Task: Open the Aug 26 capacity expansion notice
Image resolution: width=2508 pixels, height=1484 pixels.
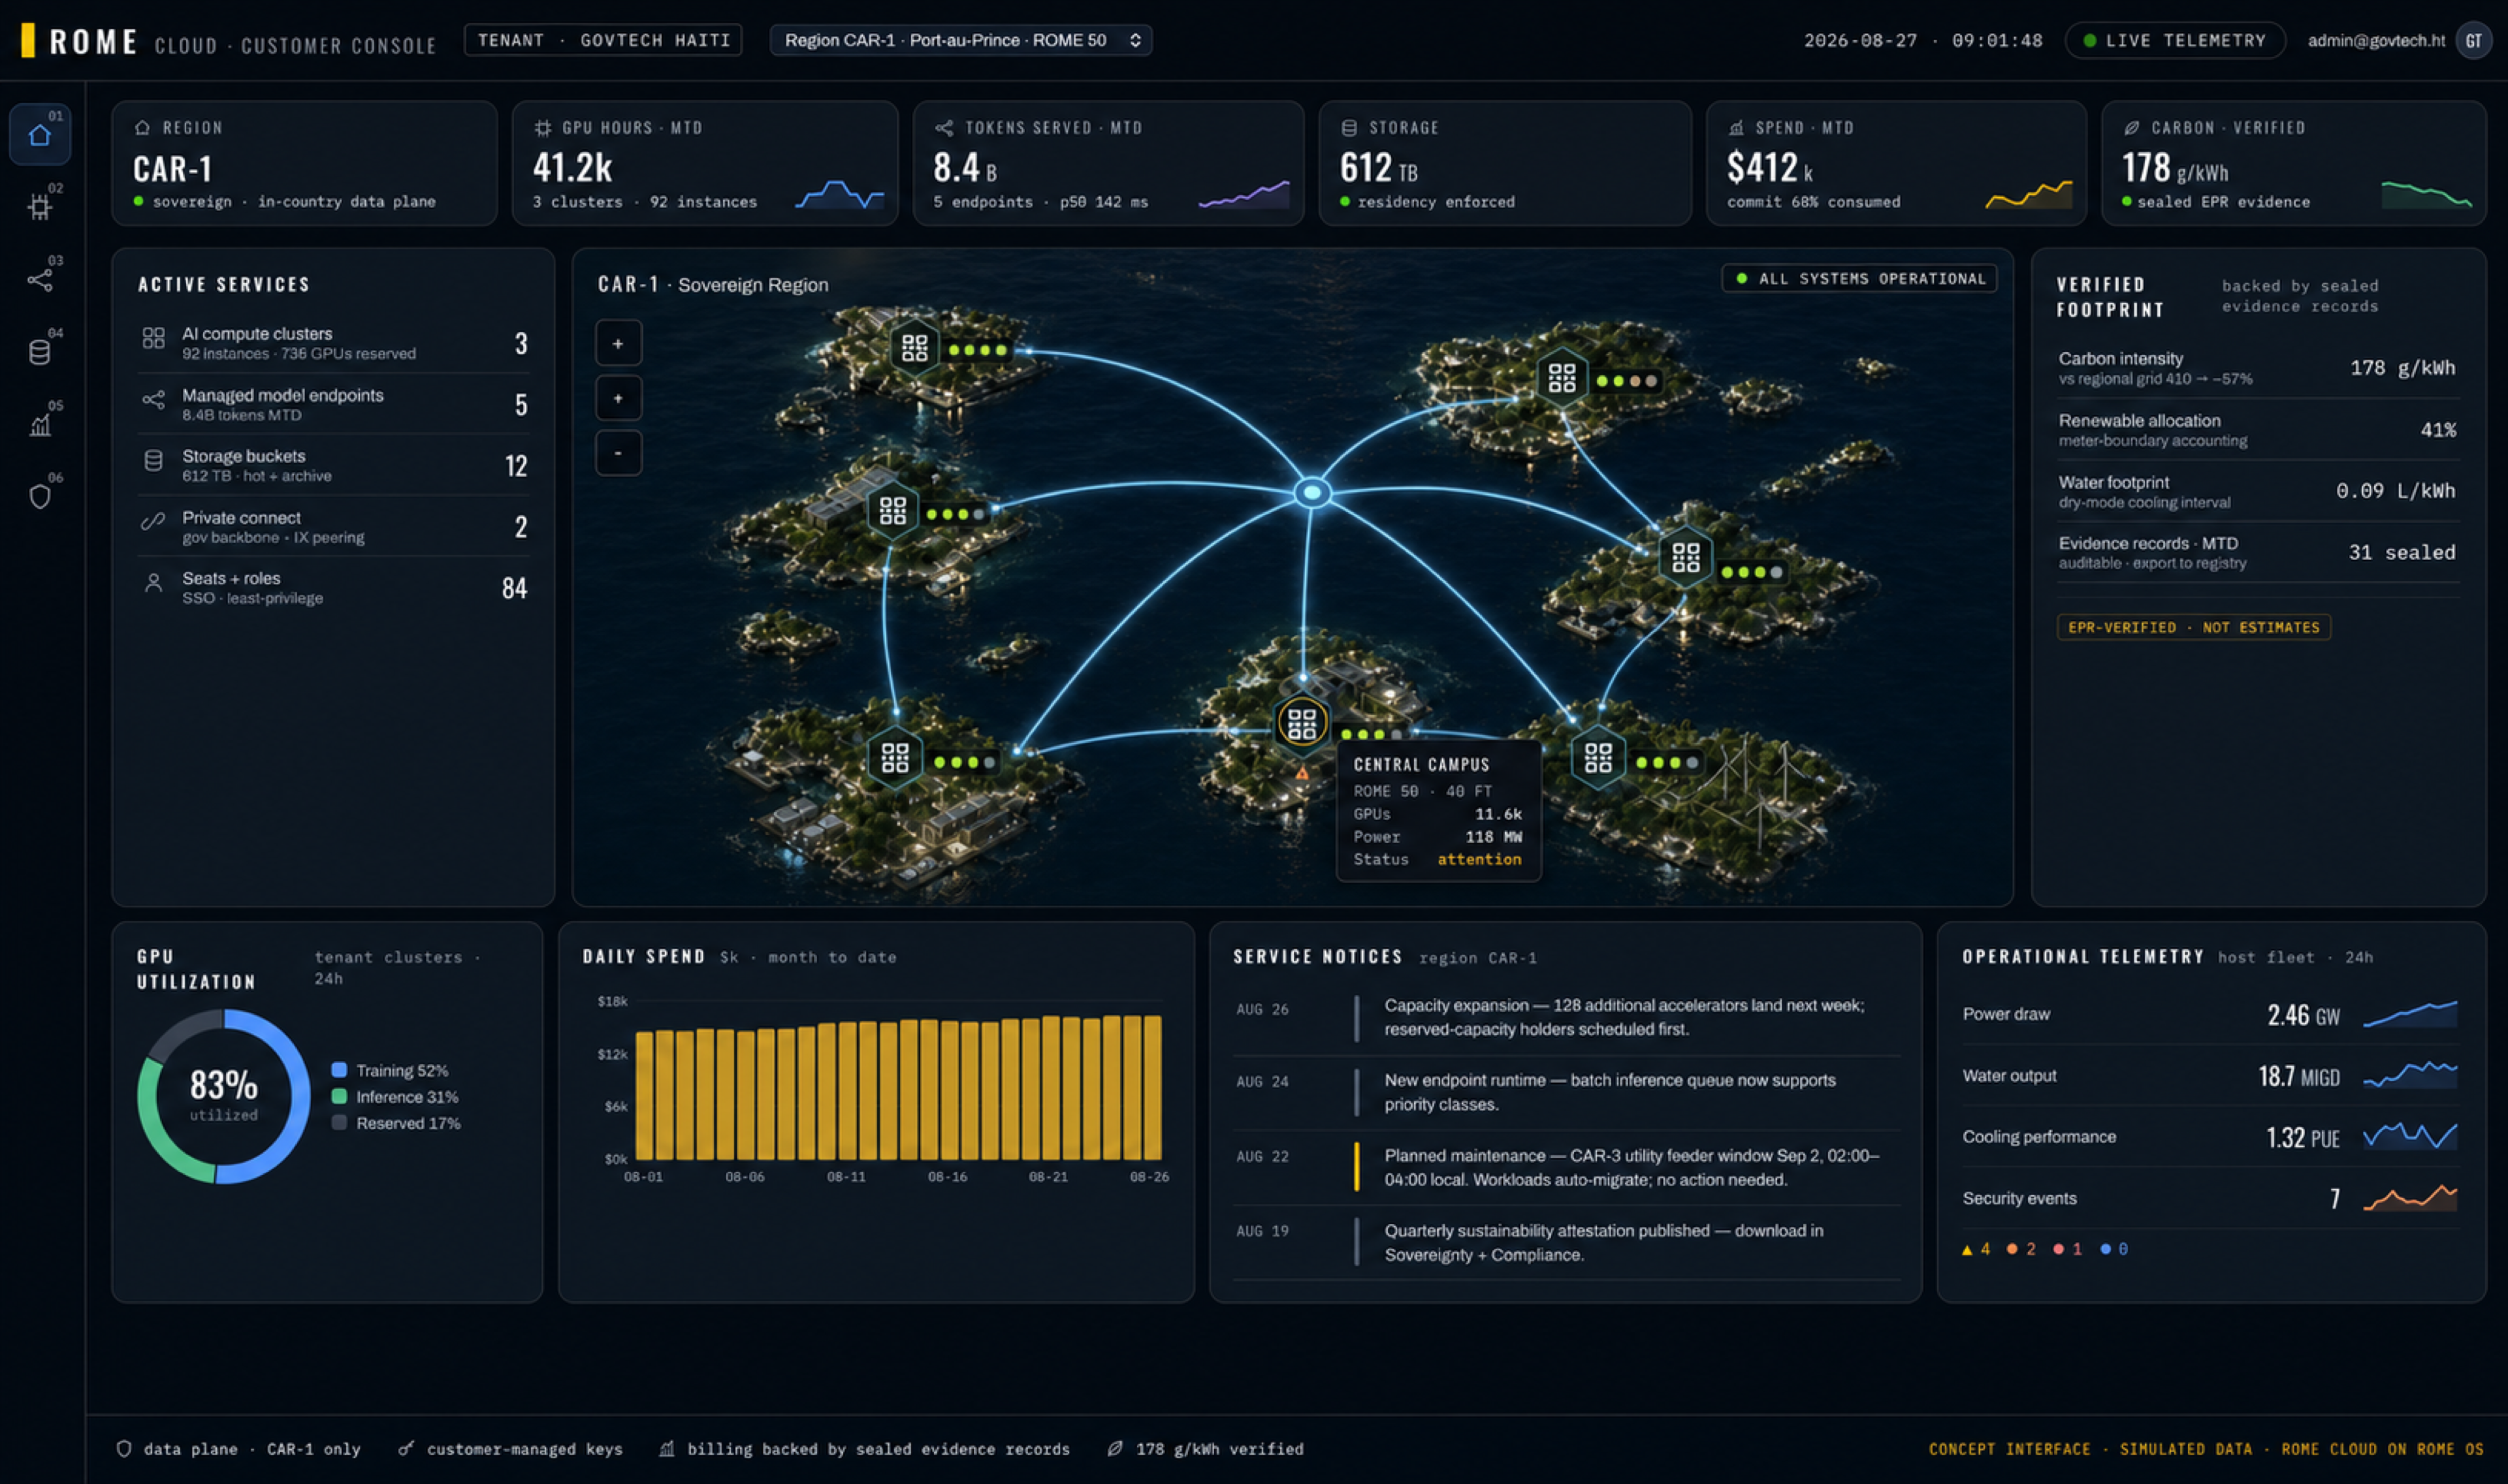Action: 1566,1018
